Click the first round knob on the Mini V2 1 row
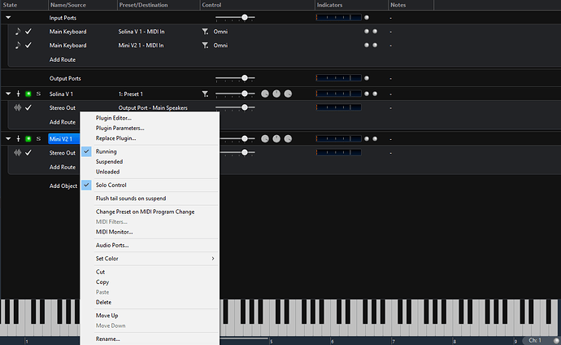Image resolution: width=561 pixels, height=345 pixels. [265, 139]
